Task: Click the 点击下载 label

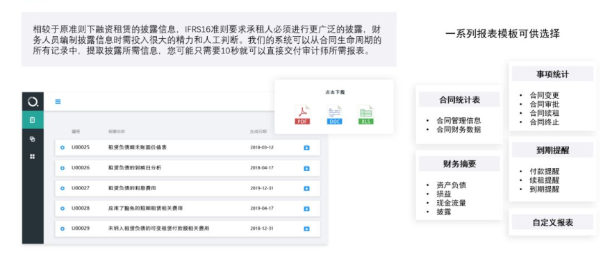Action: tap(335, 92)
